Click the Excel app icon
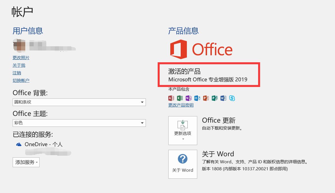Screen dimensions: 335x193 (x=180, y=98)
